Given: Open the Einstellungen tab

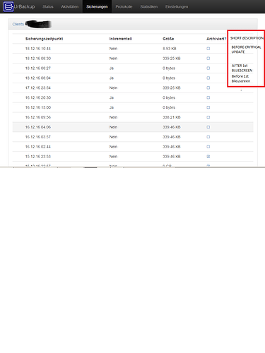Looking at the screenshot, I should pyautogui.click(x=177, y=6).
